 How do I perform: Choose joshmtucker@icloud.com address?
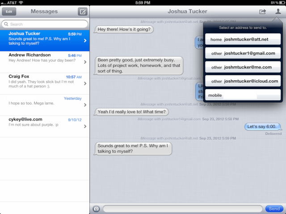243,81
